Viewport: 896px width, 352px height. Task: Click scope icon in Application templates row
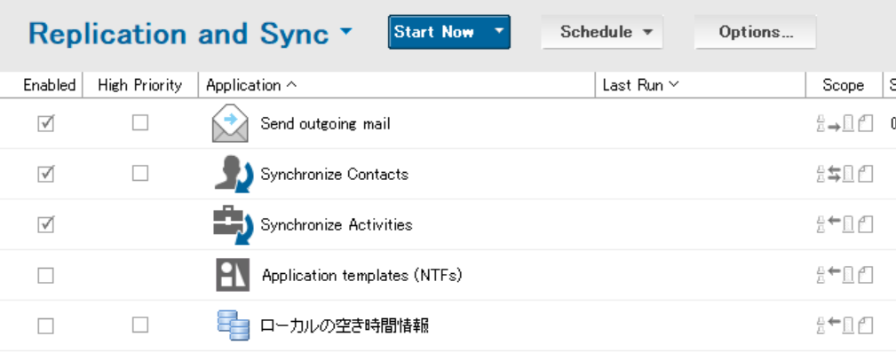[844, 275]
